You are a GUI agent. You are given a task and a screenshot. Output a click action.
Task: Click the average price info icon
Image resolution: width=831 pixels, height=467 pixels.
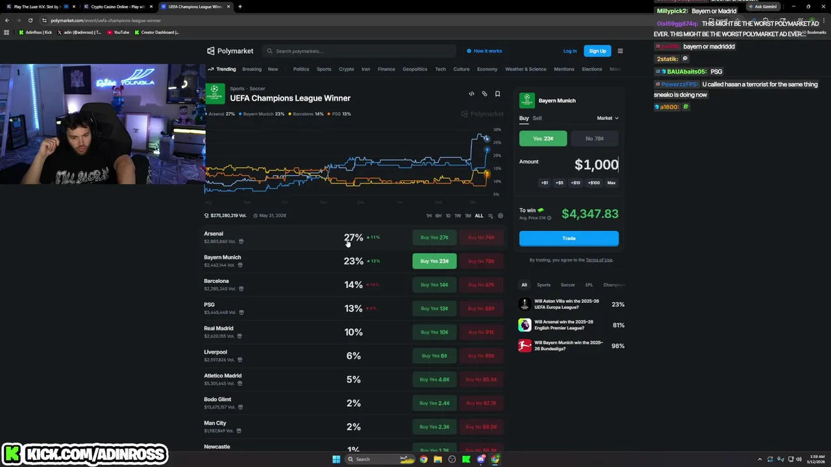coord(549,218)
